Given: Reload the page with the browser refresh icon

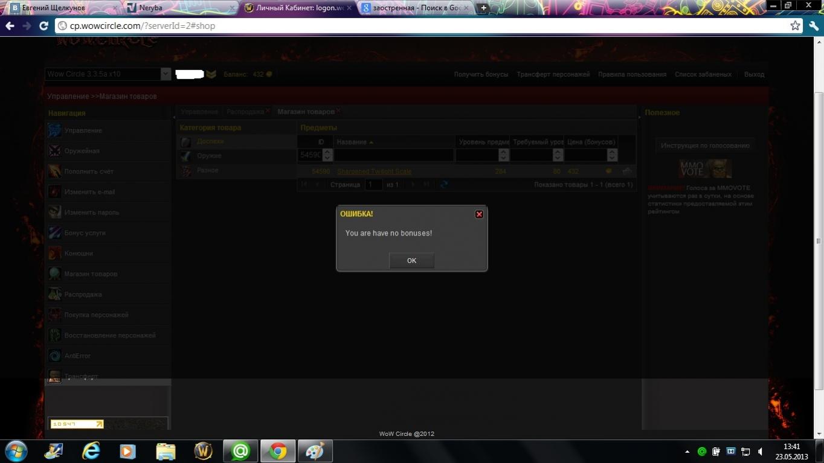Looking at the screenshot, I should [43, 26].
